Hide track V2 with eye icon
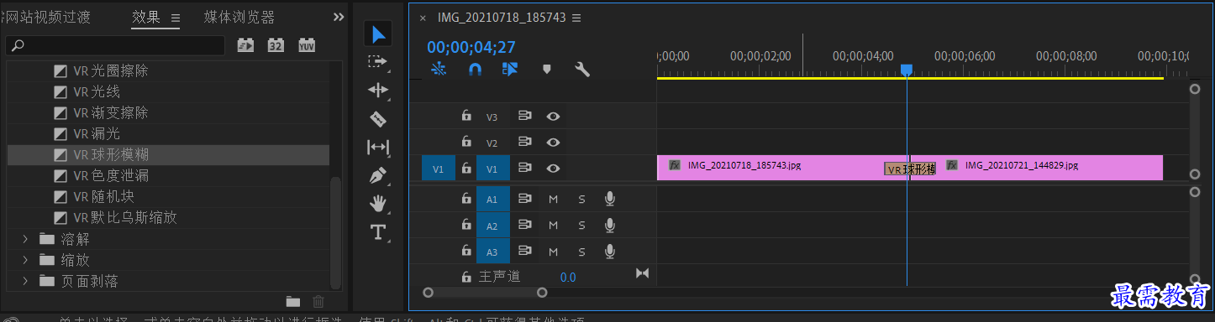This screenshot has width=1215, height=322. (x=553, y=142)
